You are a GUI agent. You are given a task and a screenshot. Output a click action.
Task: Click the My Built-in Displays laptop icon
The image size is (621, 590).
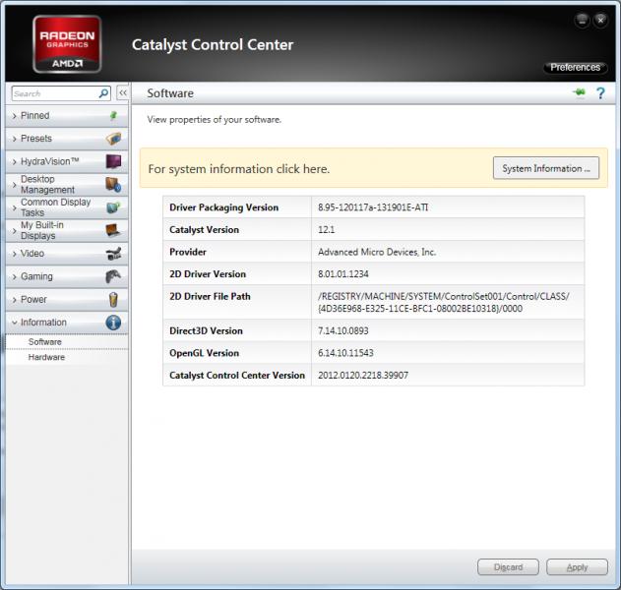(113, 230)
